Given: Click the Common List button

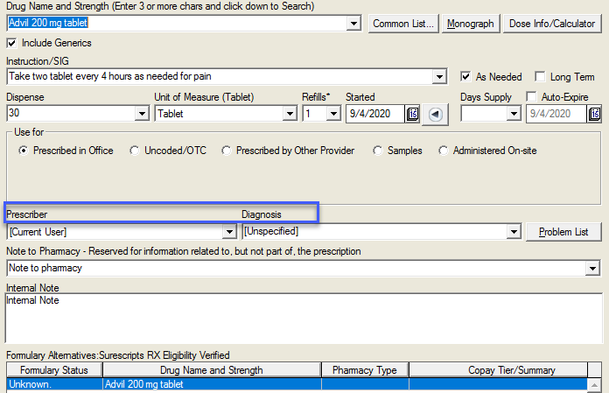Looking at the screenshot, I should point(402,24).
